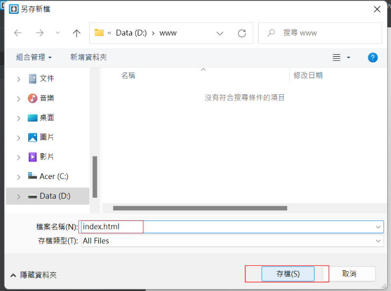The image size is (391, 291).
Task: Click the Data (D:) drive icon
Action: click(x=33, y=197)
